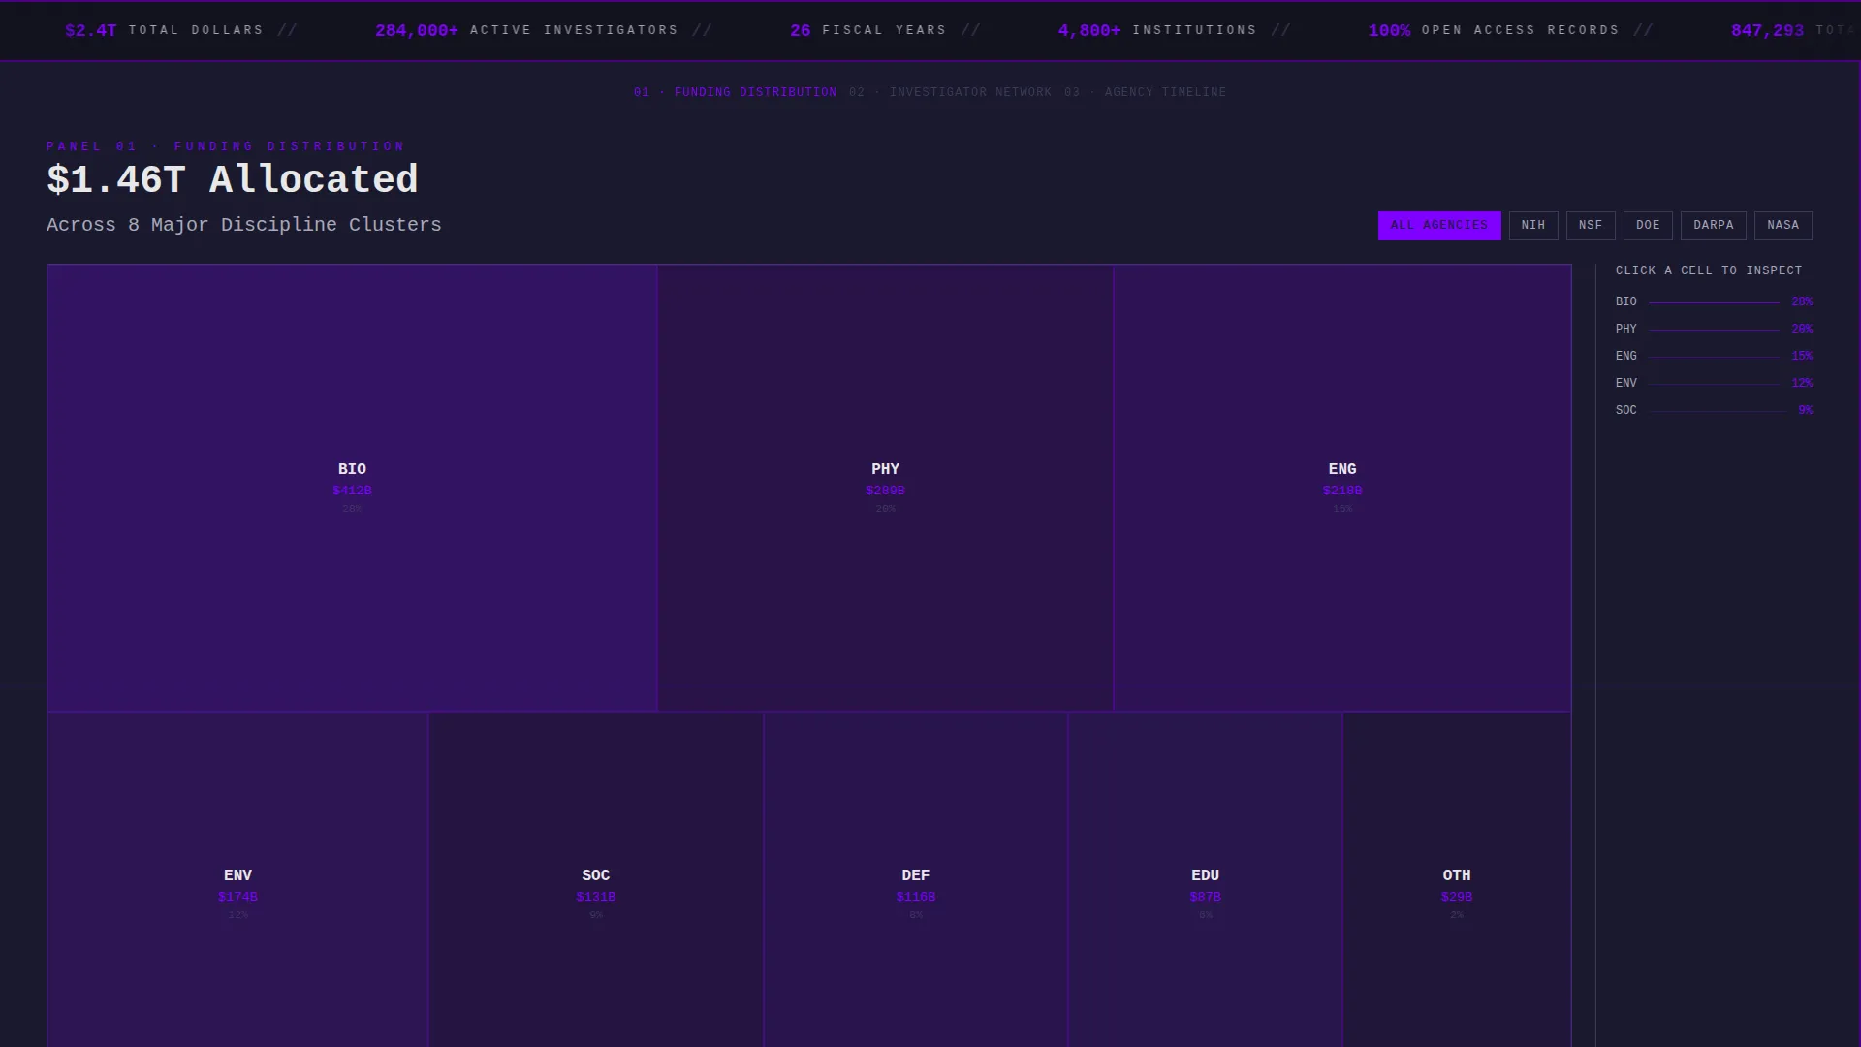This screenshot has width=1861, height=1047.
Task: Inspect the PHY $289B treemap cell
Action: [x=885, y=488]
